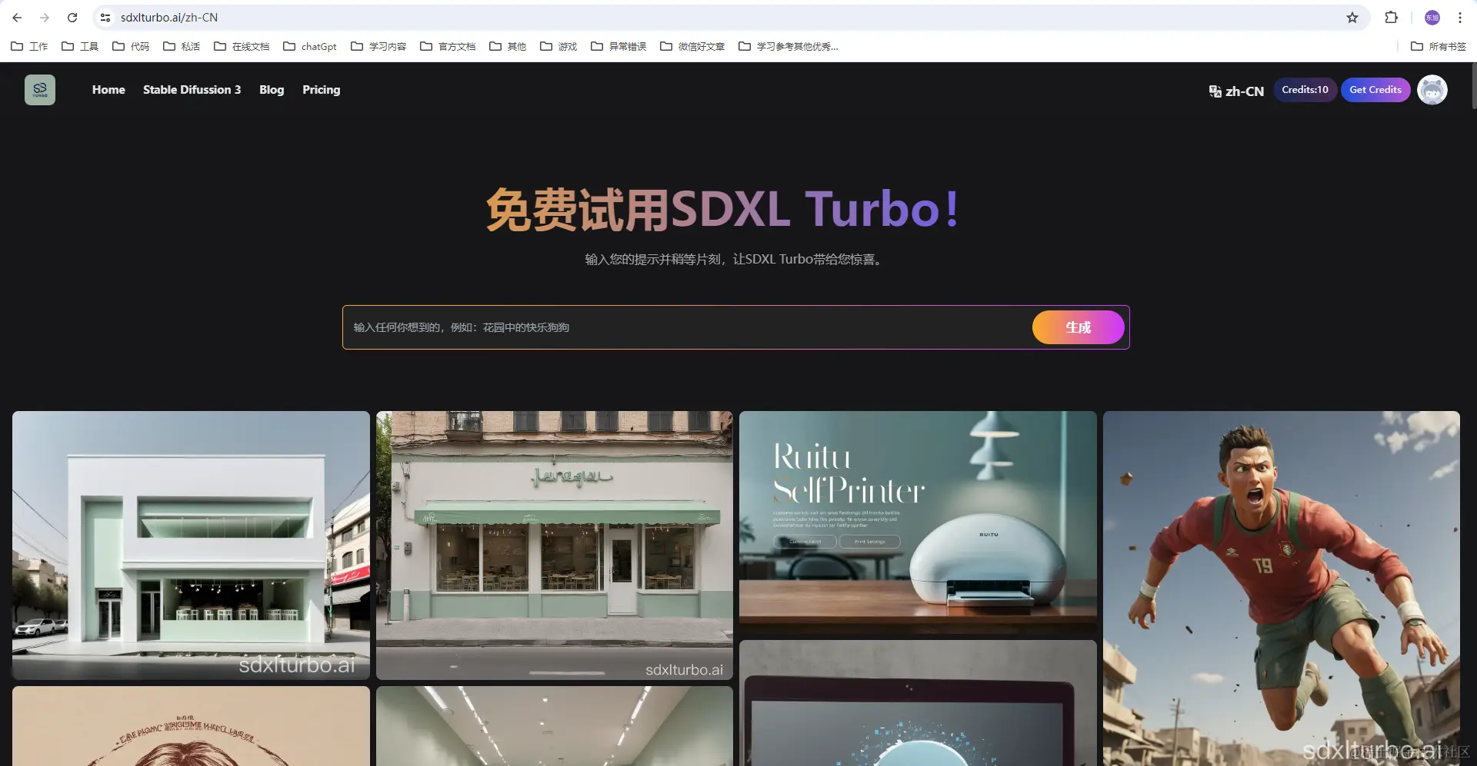
Task: Go back with the browser back arrow
Action: (x=17, y=18)
